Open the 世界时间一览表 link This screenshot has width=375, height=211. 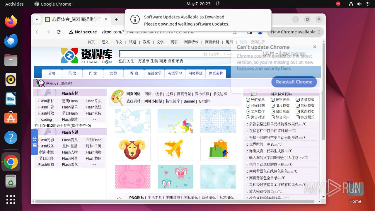click(262, 144)
